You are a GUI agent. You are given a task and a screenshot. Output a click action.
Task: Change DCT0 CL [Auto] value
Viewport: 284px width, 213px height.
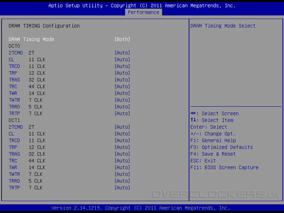point(122,60)
